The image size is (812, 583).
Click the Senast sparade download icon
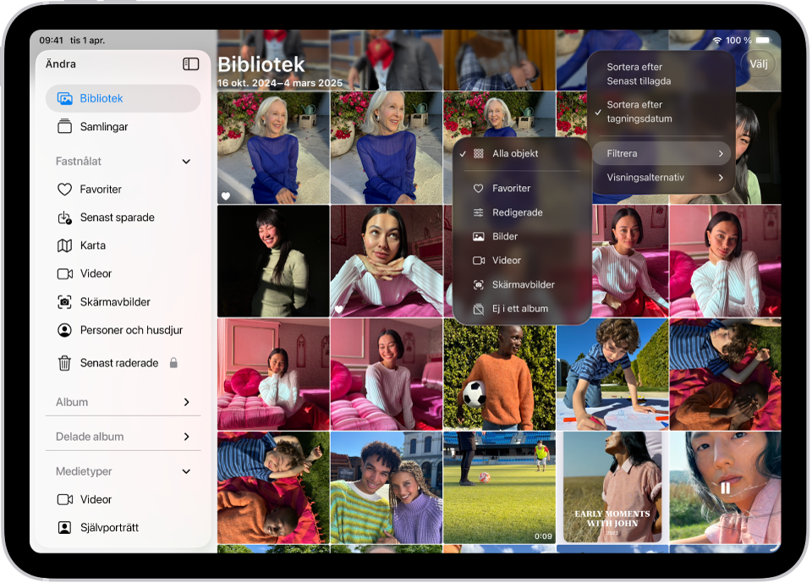click(x=65, y=217)
